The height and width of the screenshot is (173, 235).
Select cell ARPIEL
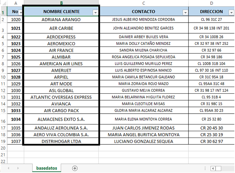coord(61,77)
